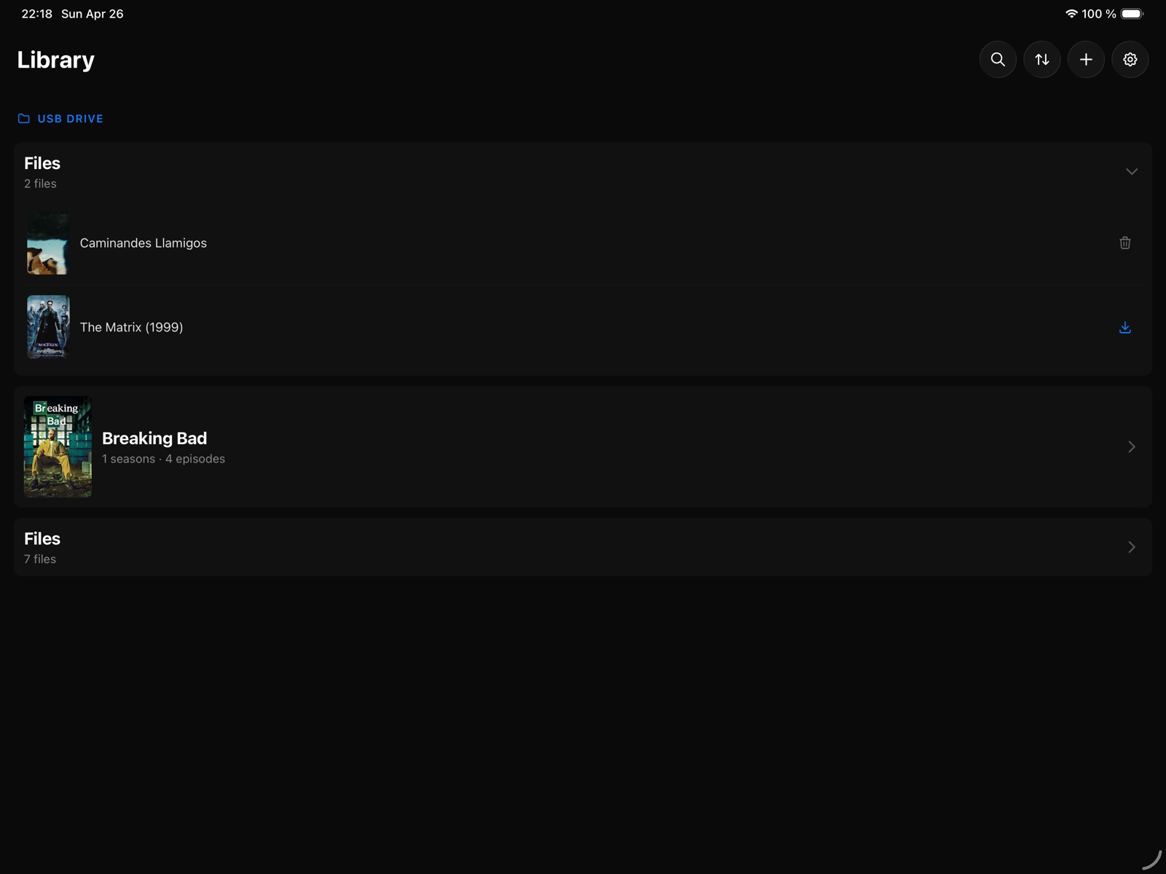This screenshot has width=1166, height=874.
Task: Select the Caminandes Llamigos thumbnail
Action: point(48,243)
